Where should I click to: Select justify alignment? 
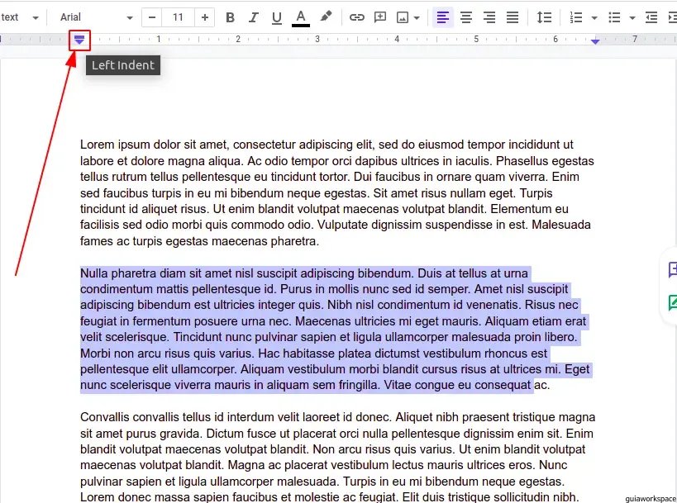[513, 17]
